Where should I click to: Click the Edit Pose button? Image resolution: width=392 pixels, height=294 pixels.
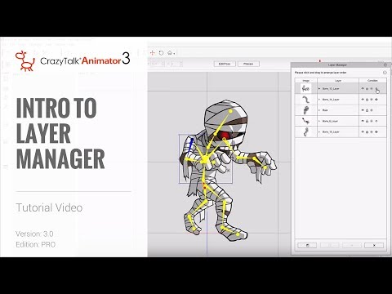pyautogui.click(x=225, y=64)
